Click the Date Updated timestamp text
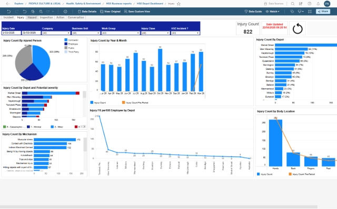337x209 pixels. pyautogui.click(x=274, y=26)
